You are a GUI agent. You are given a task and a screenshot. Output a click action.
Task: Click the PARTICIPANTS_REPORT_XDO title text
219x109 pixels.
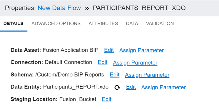pyautogui.click(x=139, y=8)
